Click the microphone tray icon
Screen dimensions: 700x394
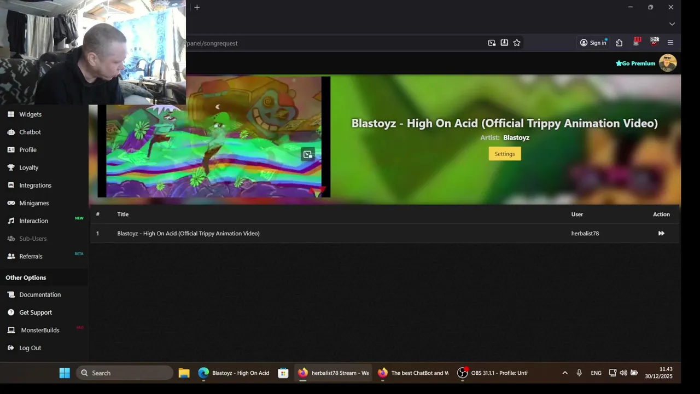(579, 373)
